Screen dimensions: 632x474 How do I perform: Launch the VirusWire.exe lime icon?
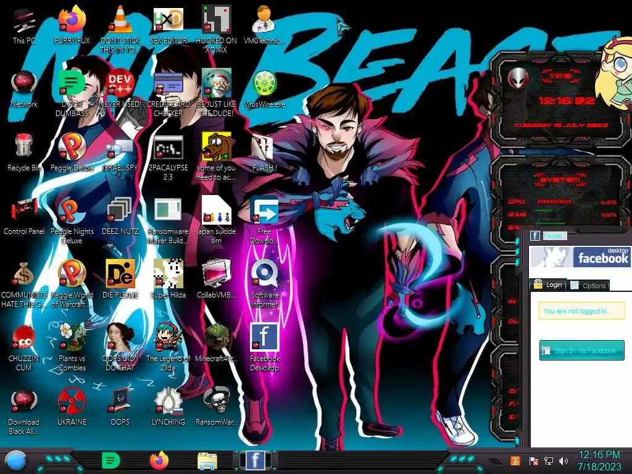pyautogui.click(x=264, y=84)
